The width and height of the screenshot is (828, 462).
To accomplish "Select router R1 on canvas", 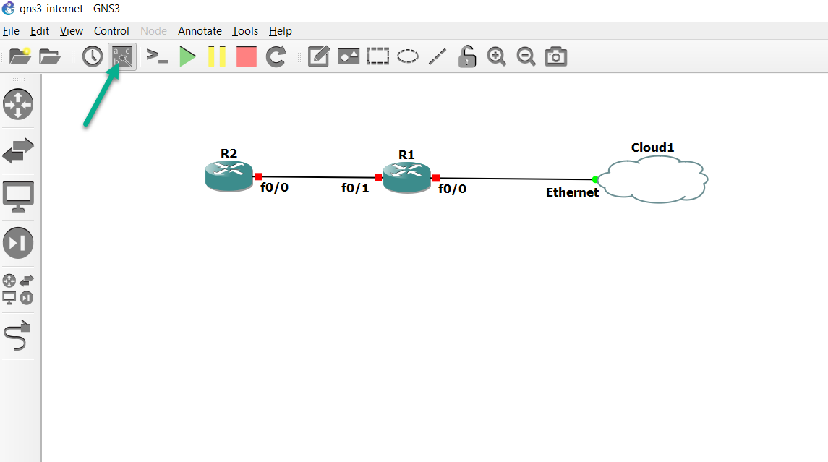I will (x=406, y=178).
